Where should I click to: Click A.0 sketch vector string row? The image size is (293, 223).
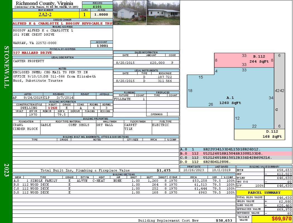click(236, 149)
